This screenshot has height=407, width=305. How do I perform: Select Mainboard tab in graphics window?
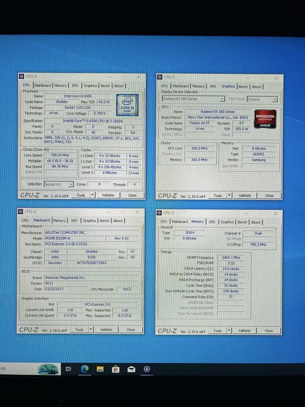181,86
